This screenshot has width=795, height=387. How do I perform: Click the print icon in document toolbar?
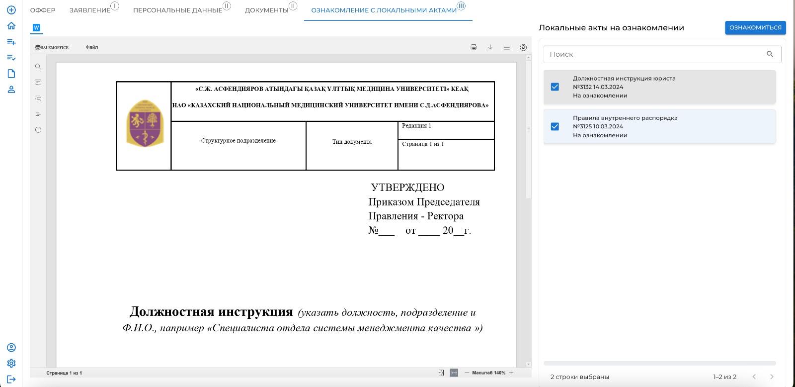pyautogui.click(x=474, y=47)
